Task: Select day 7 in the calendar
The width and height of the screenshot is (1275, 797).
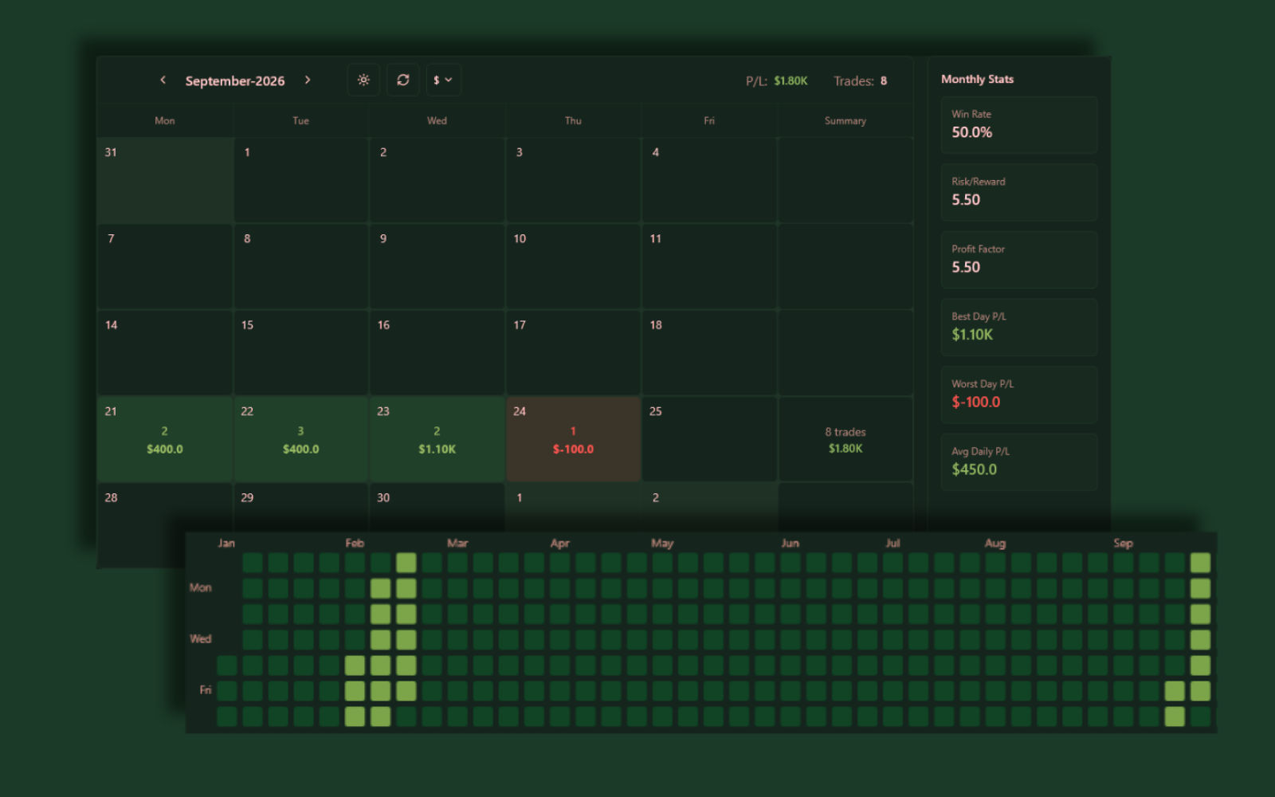Action: point(165,266)
